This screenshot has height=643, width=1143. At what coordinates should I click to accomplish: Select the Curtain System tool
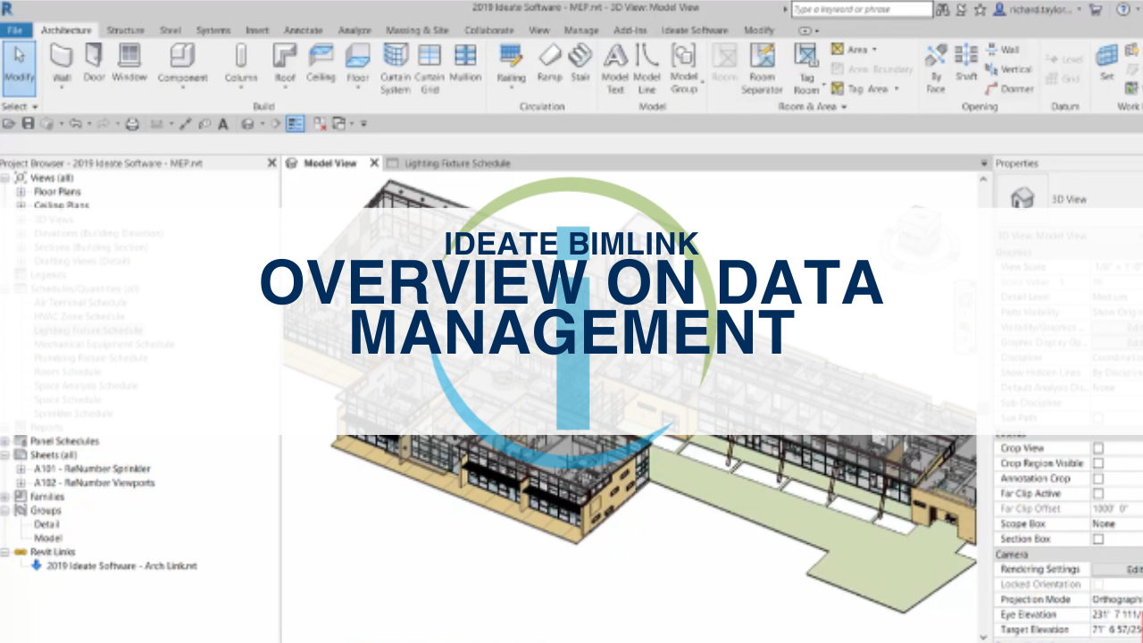(395, 71)
